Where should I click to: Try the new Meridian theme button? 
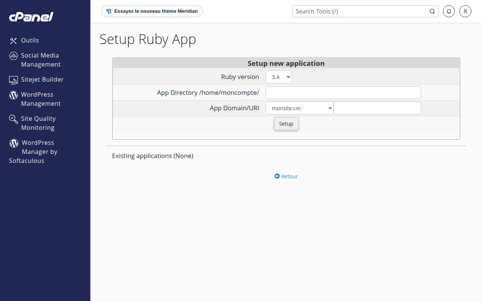click(x=152, y=11)
